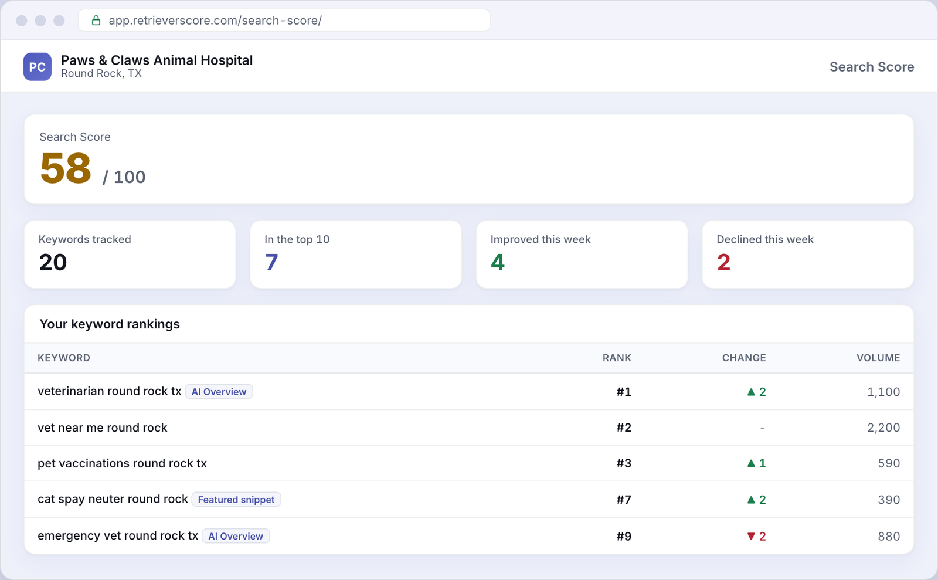Click the 'Round Rock, TX' location text

tap(101, 74)
